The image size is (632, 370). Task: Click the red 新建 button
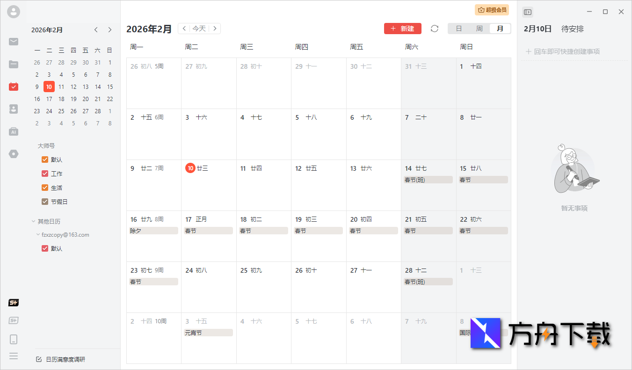coord(402,29)
